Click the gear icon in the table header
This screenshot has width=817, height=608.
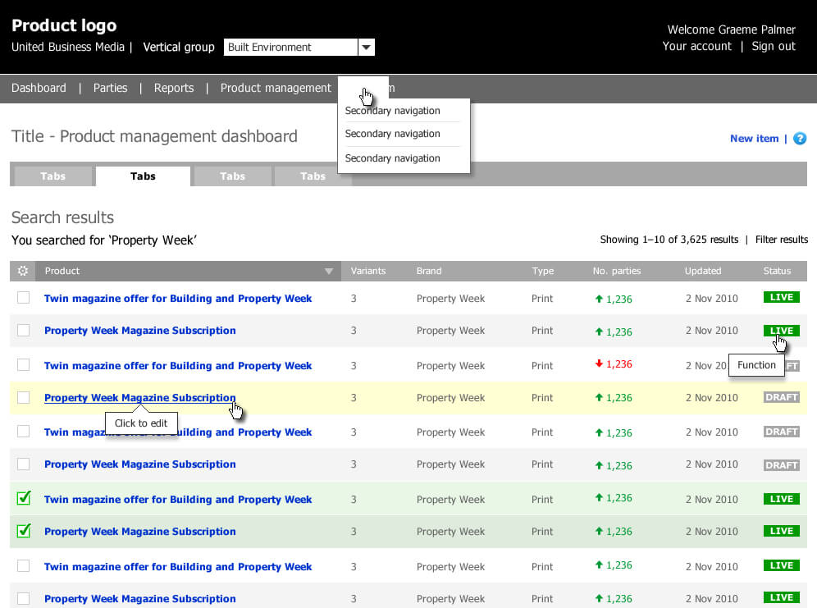[x=22, y=271]
